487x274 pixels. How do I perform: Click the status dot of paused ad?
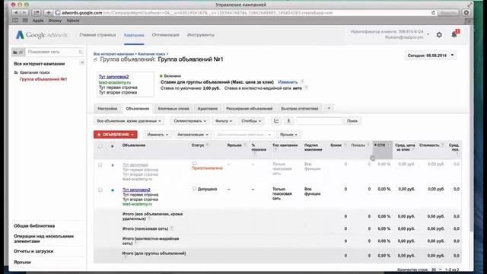pos(113,165)
